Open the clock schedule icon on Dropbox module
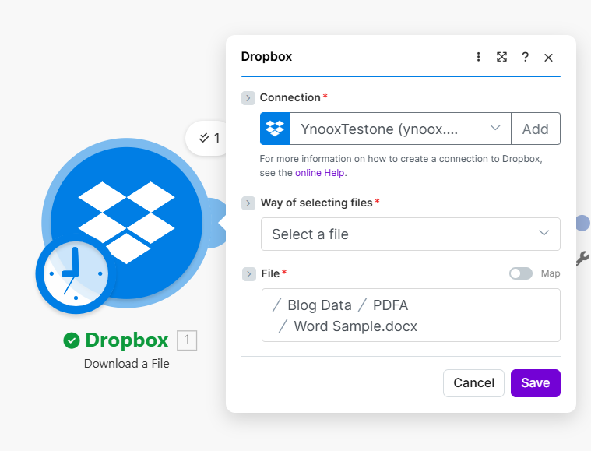This screenshot has width=591, height=451. [76, 273]
